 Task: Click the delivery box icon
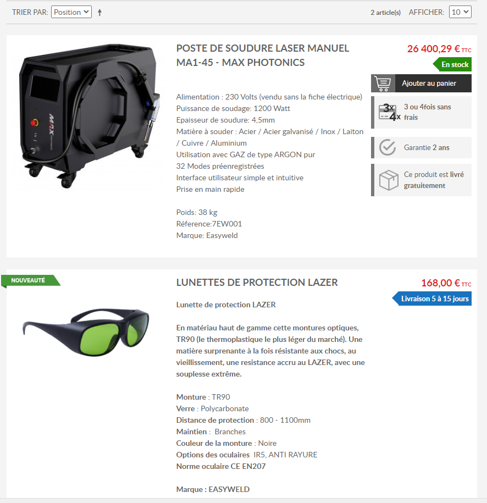(x=389, y=180)
